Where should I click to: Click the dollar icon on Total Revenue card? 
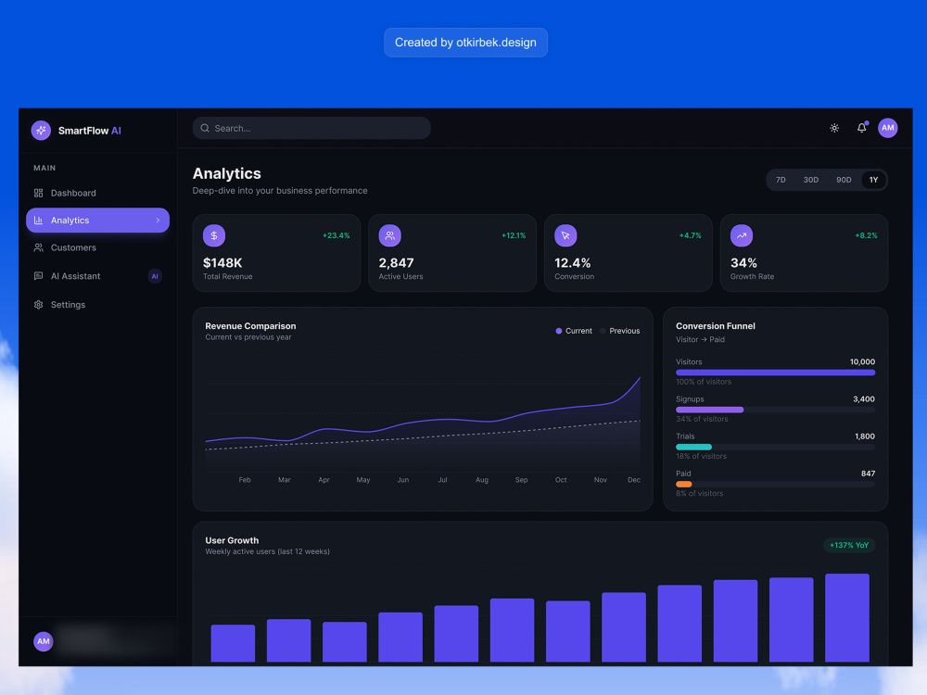[x=214, y=235]
